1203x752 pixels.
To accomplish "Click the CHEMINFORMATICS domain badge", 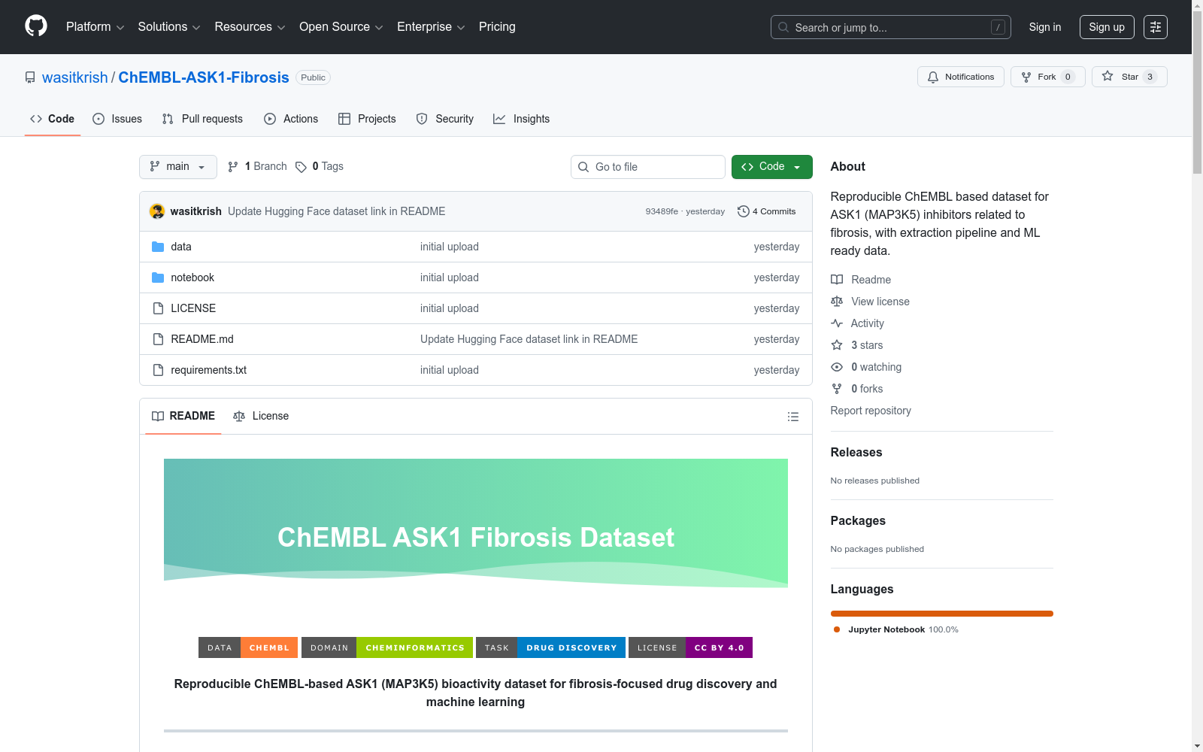I will tap(387, 647).
